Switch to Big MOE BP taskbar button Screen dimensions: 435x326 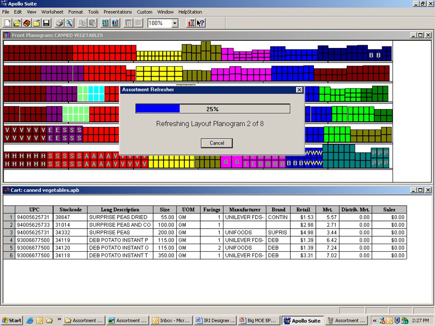click(x=259, y=321)
